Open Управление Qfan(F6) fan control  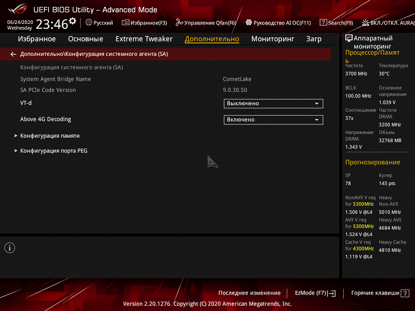point(206,23)
